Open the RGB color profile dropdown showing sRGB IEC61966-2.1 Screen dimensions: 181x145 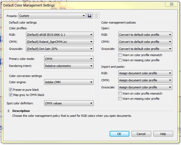(60, 35)
